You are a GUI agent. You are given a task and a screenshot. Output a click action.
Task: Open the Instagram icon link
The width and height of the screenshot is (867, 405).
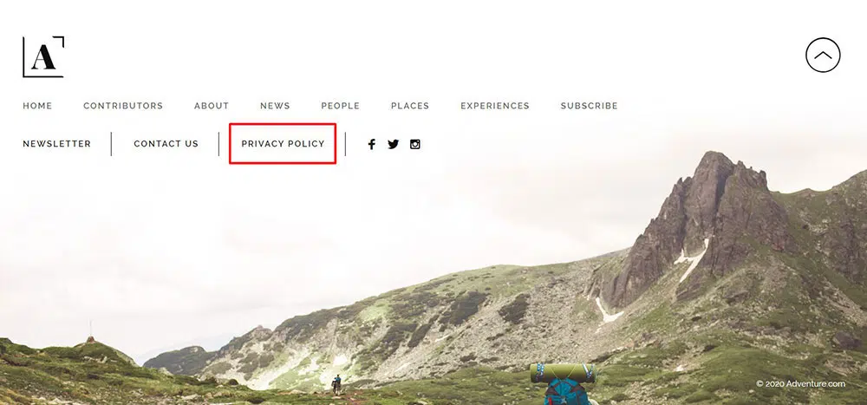tap(414, 145)
